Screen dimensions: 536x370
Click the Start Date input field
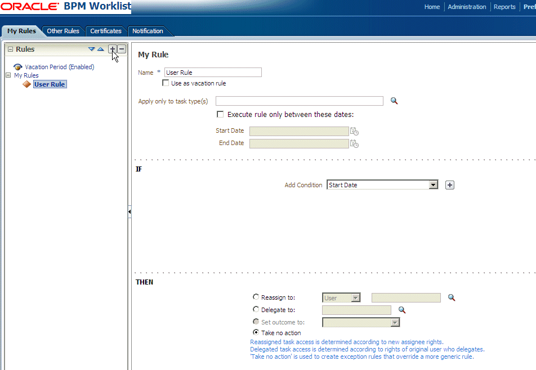tap(299, 131)
